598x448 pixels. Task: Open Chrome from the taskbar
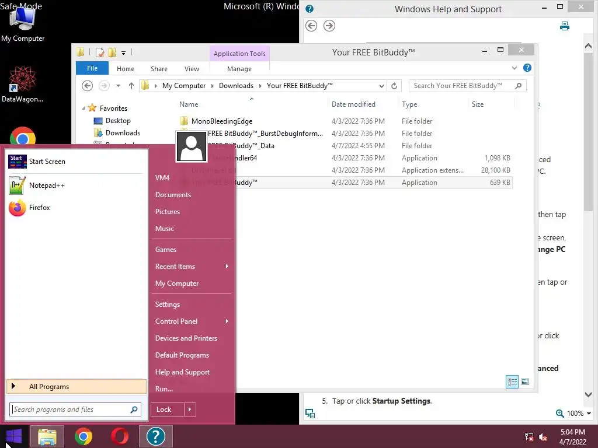pyautogui.click(x=84, y=436)
